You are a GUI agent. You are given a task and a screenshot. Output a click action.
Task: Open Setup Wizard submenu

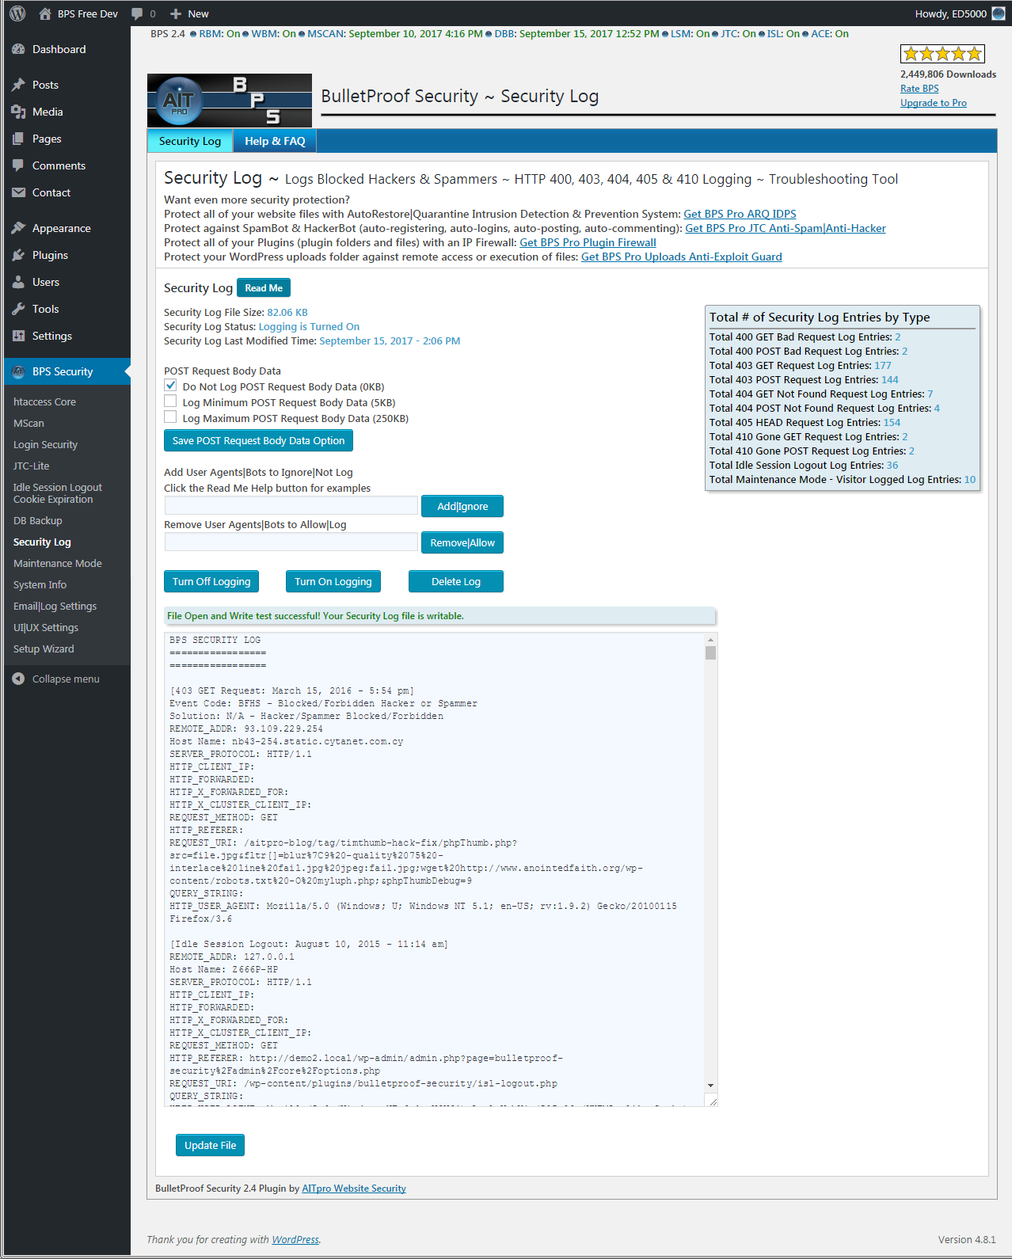coord(44,649)
